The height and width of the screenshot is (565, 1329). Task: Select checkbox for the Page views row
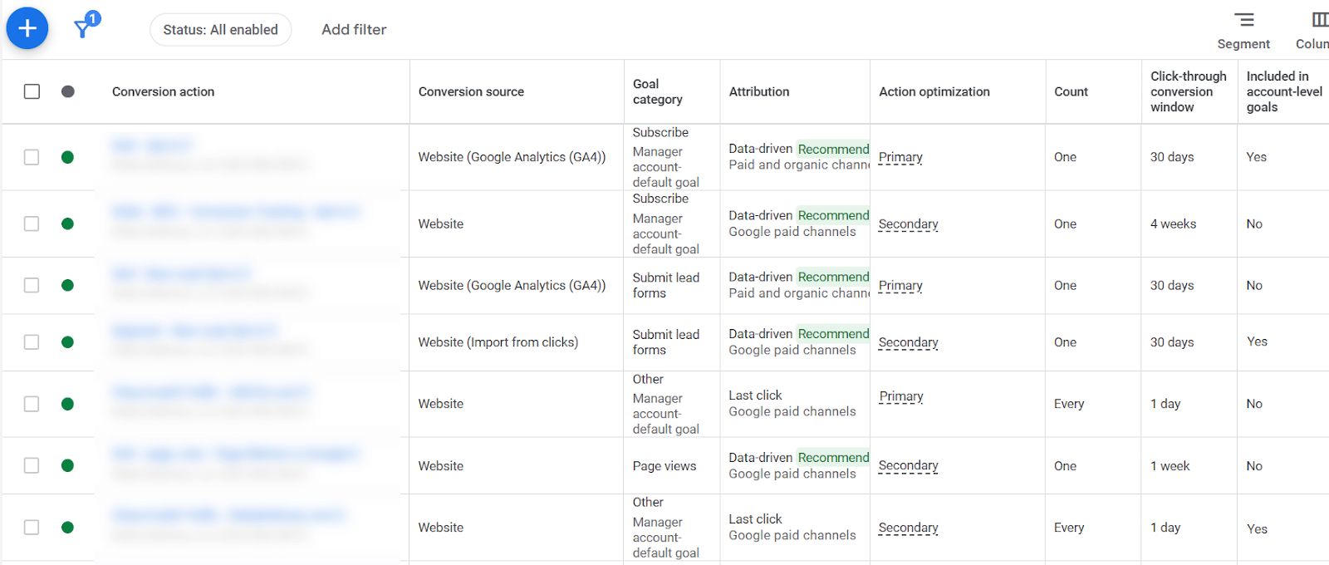click(x=32, y=465)
